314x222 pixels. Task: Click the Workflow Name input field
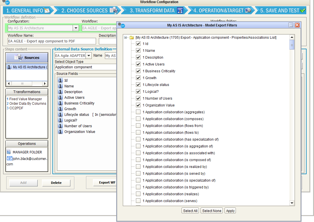pos(52,41)
